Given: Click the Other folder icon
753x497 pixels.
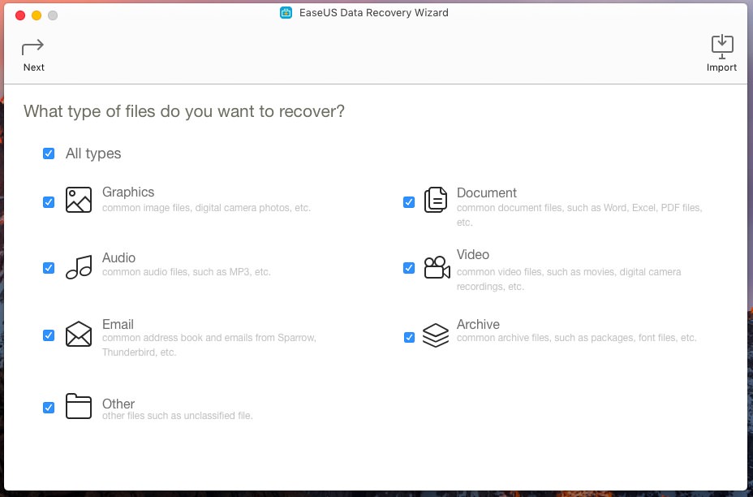Looking at the screenshot, I should [79, 406].
